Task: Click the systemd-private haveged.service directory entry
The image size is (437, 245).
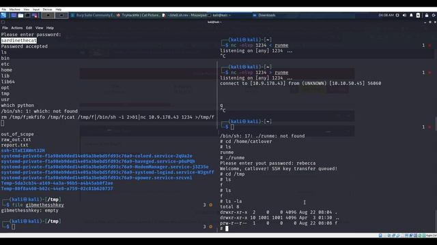Action: point(98,161)
